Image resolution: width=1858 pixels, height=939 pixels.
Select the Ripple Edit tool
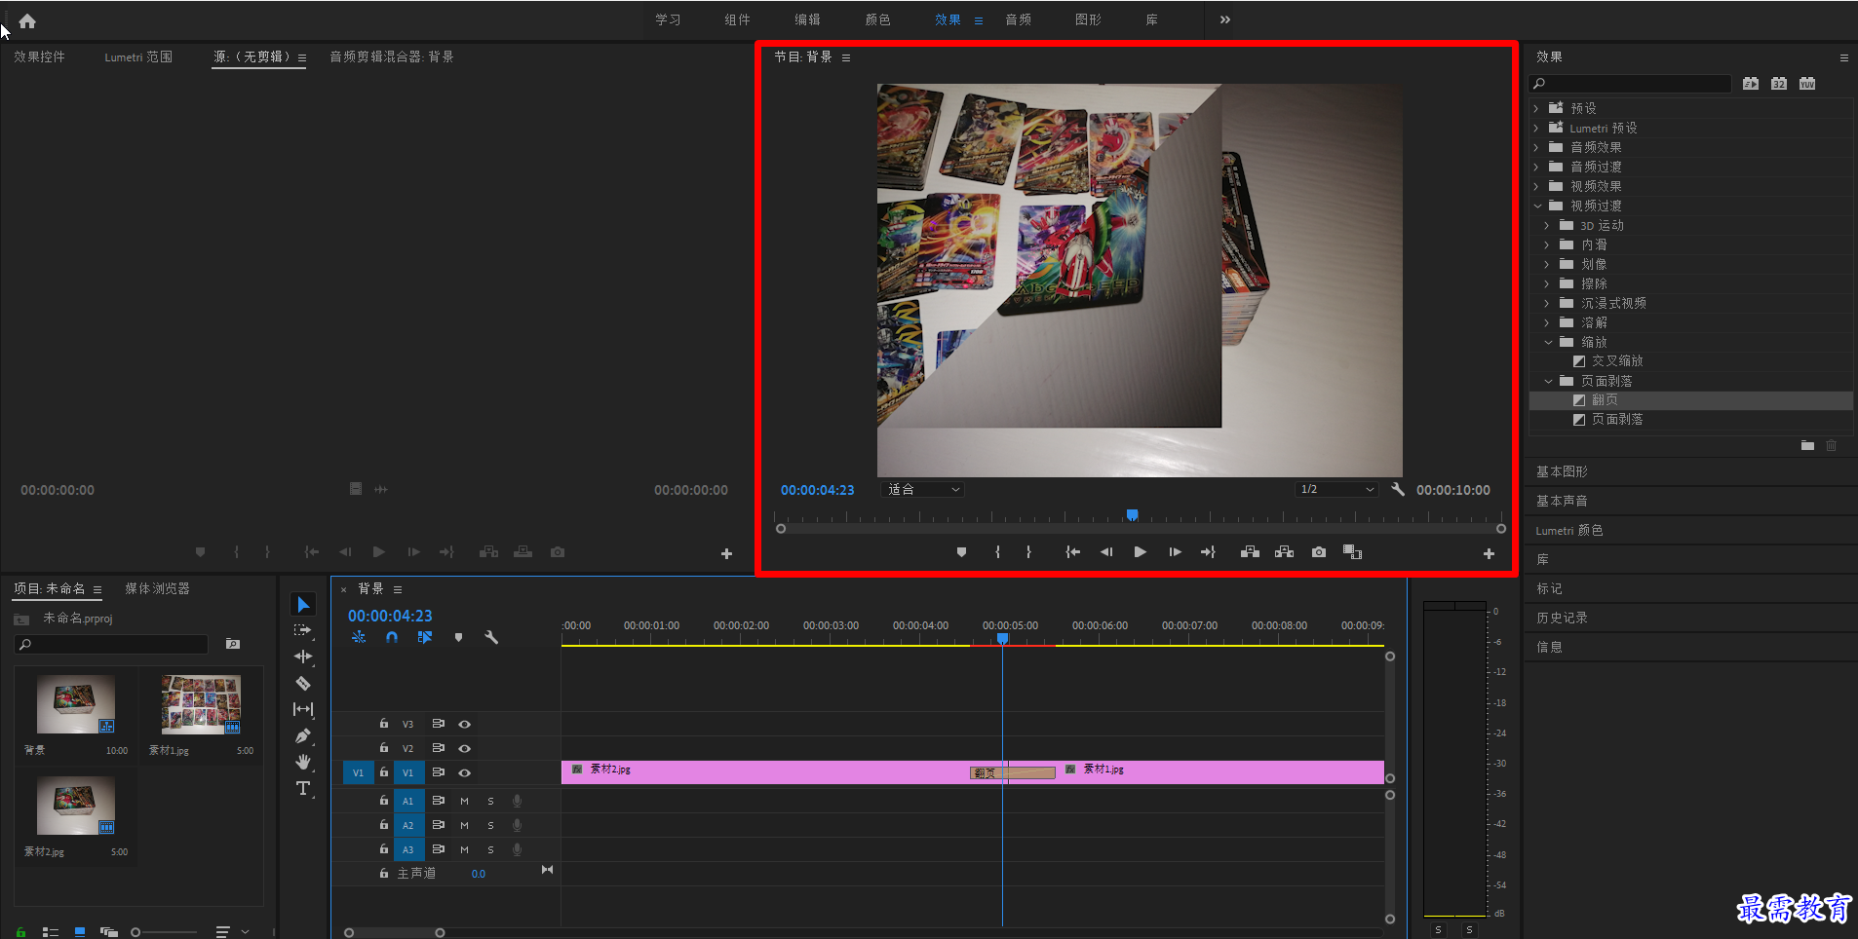[303, 657]
